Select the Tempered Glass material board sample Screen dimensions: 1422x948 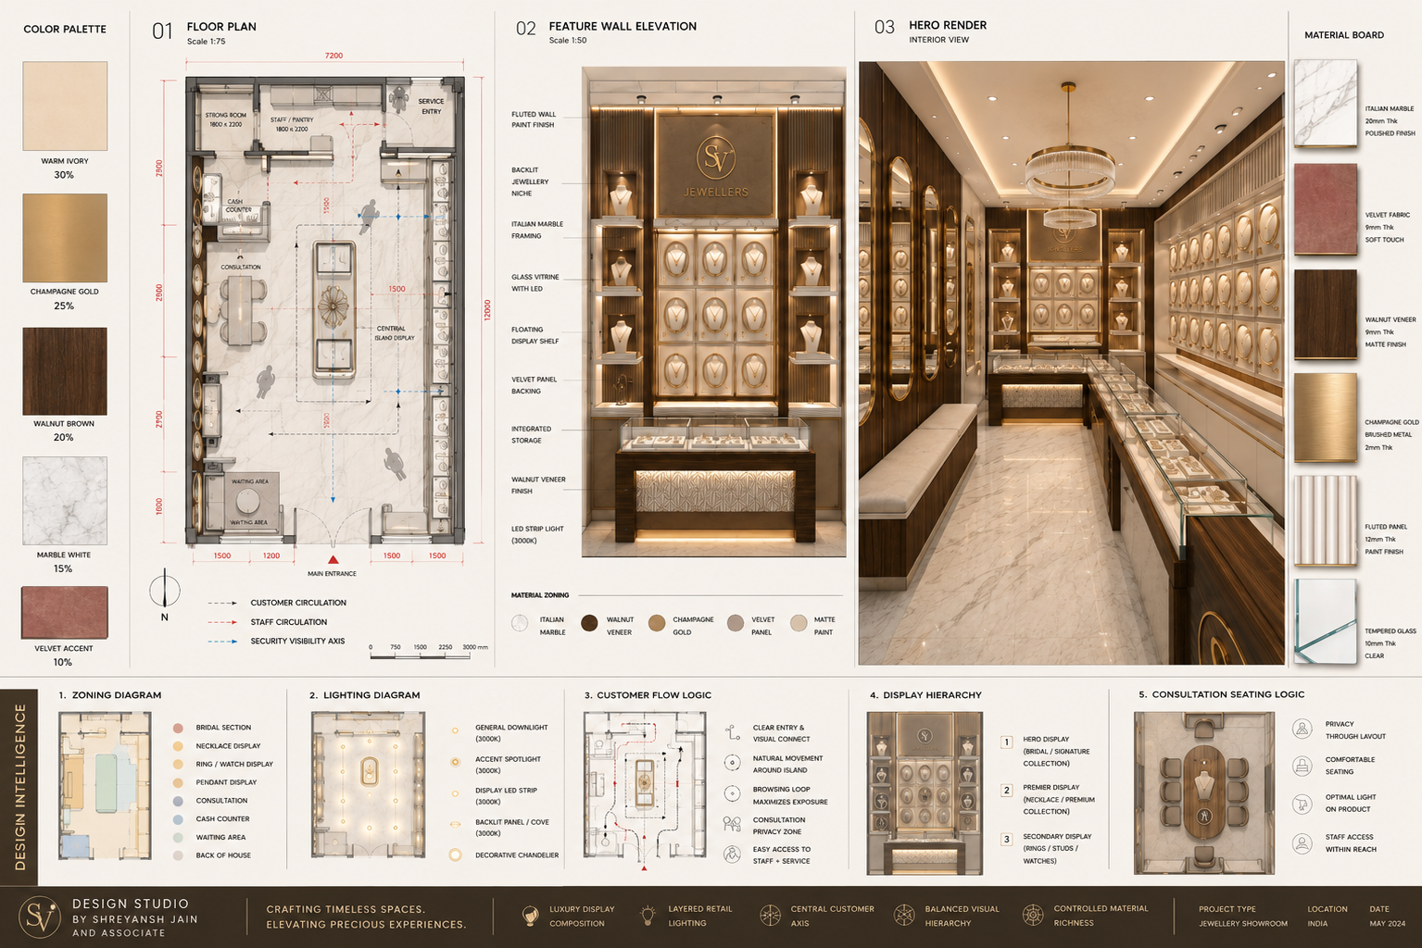click(x=1325, y=622)
